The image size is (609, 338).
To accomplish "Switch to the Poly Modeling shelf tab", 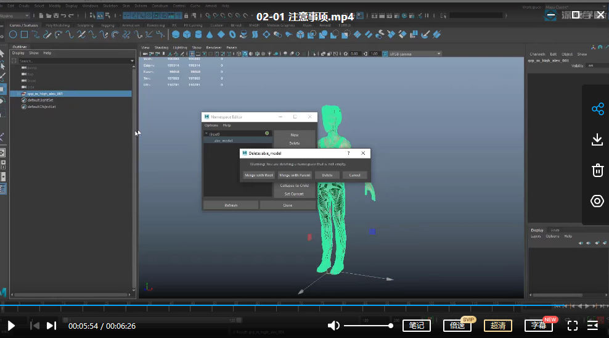I will coord(57,25).
